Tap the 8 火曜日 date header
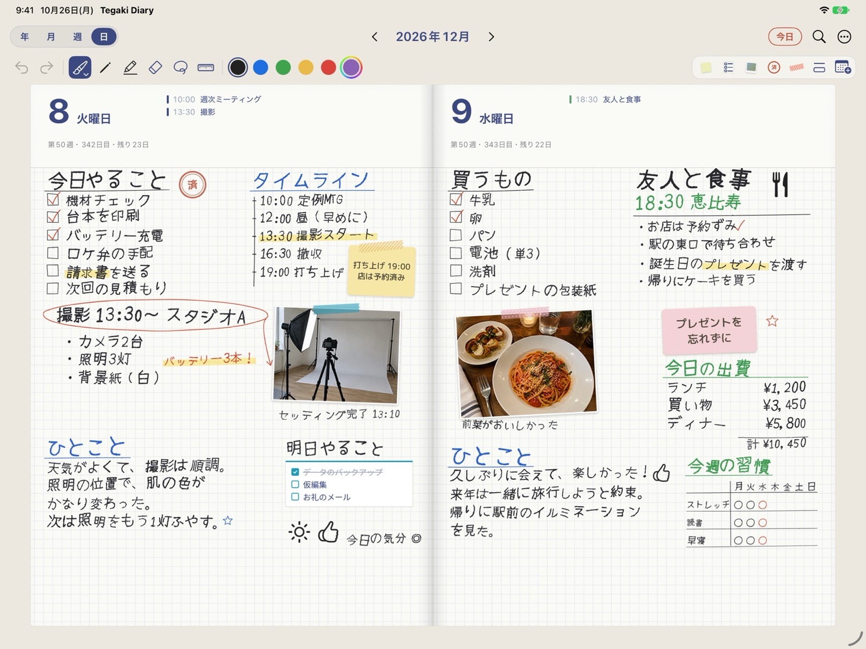This screenshot has width=866, height=649. point(80,112)
